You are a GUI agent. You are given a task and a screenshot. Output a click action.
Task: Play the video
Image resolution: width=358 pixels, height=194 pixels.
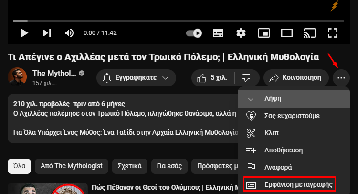pyautogui.click(x=24, y=33)
